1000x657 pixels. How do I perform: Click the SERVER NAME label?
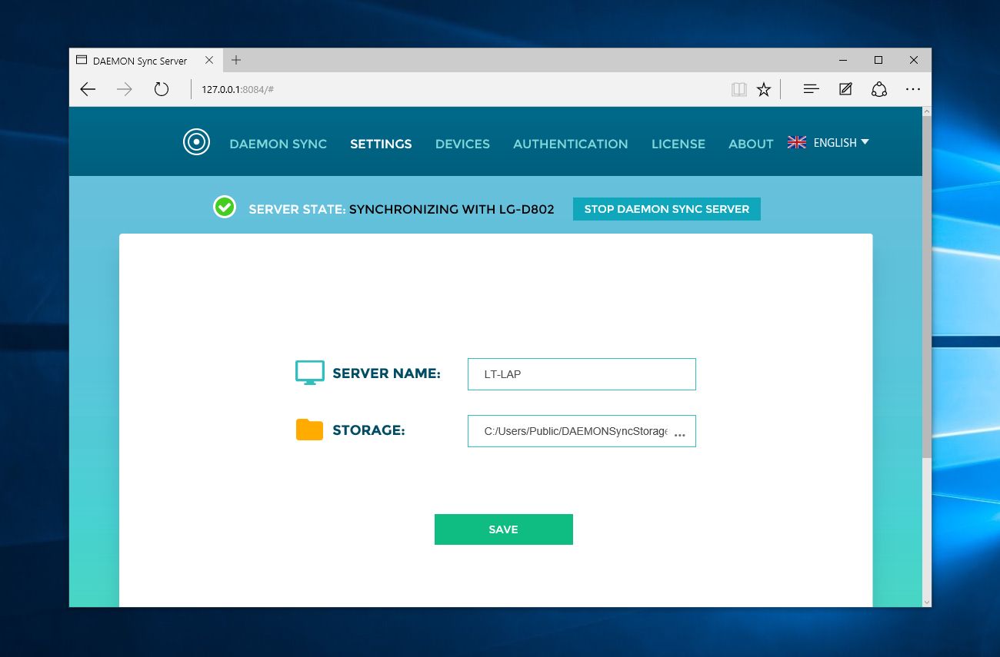tap(386, 373)
